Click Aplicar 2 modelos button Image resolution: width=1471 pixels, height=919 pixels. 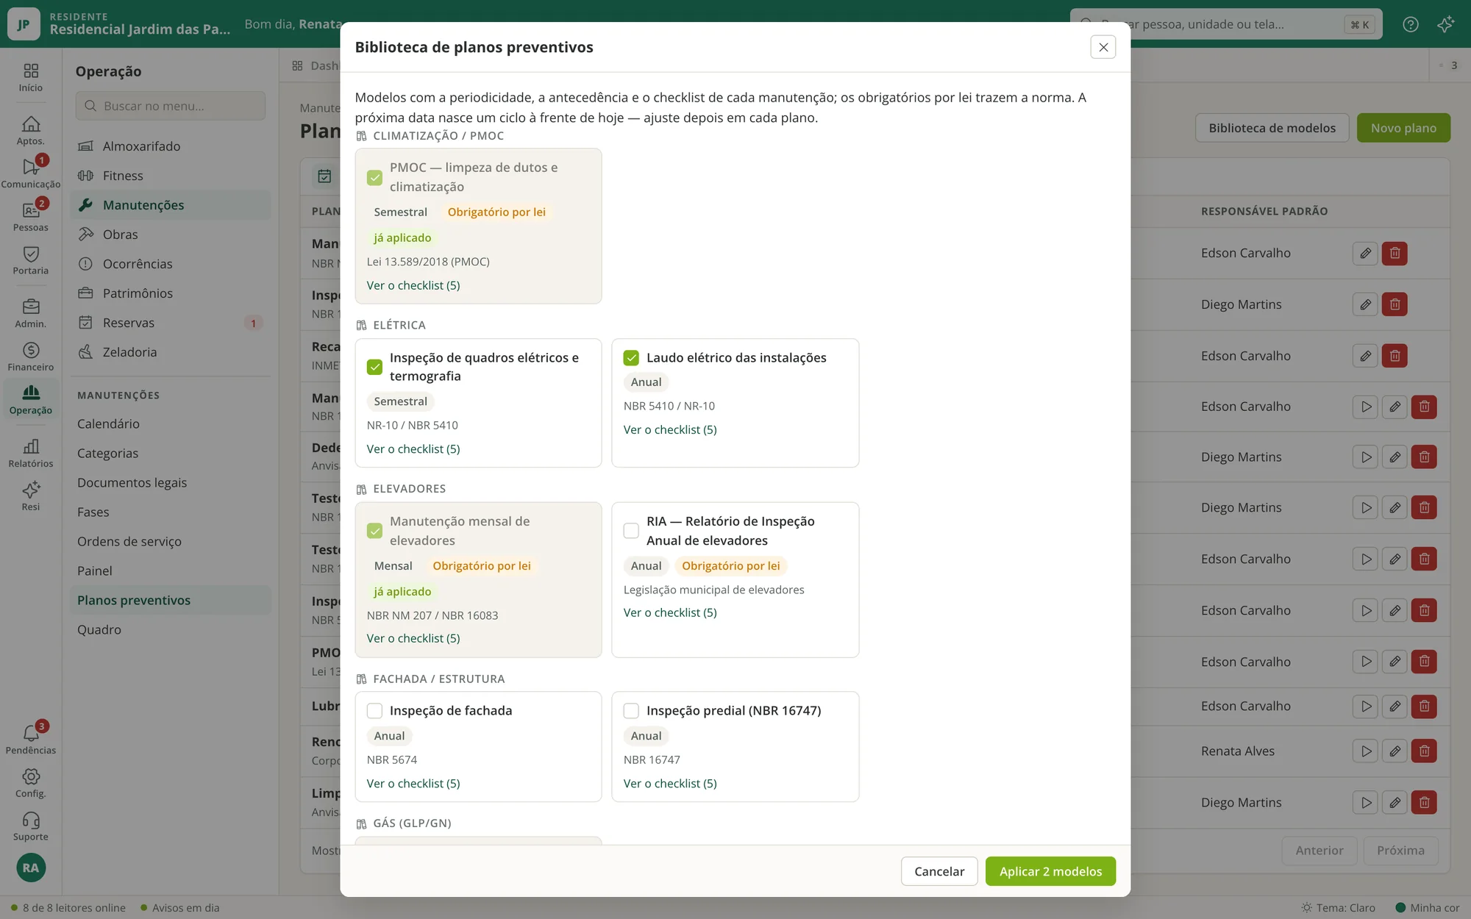click(x=1050, y=871)
